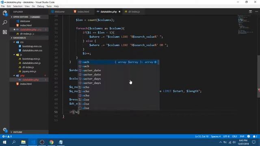Open the Extensions view in activity bar

[x=5, y=32]
